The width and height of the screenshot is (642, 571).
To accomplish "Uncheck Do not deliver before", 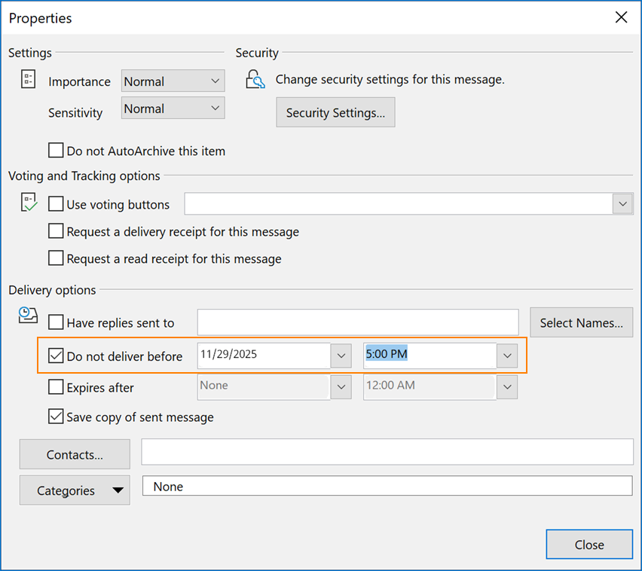I will (x=56, y=356).
